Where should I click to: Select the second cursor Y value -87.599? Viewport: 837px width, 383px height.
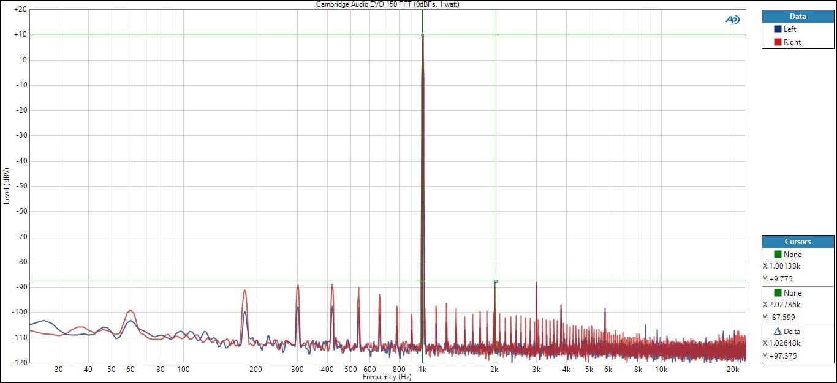[x=778, y=318]
